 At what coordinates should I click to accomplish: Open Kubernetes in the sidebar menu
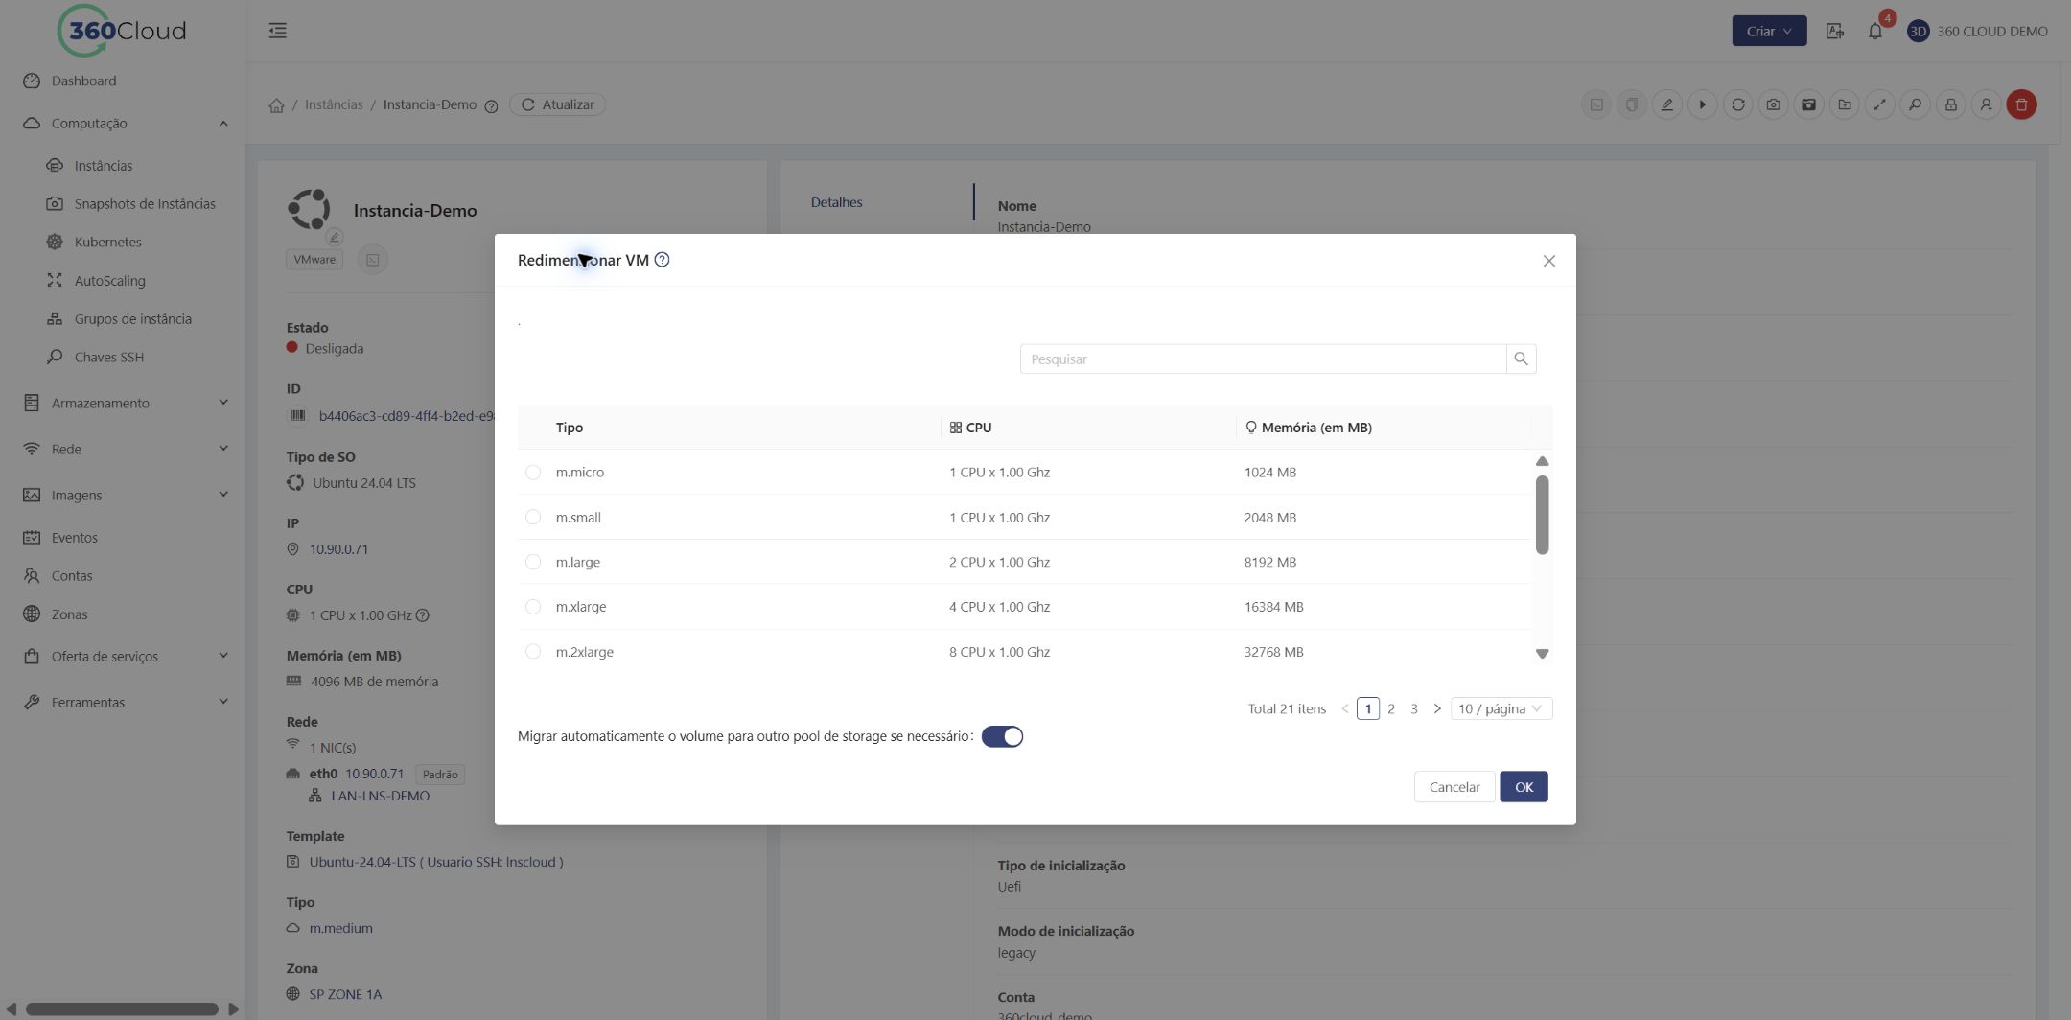(107, 243)
